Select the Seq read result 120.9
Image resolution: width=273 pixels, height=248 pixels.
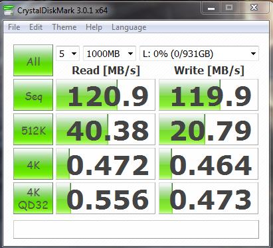pos(106,95)
